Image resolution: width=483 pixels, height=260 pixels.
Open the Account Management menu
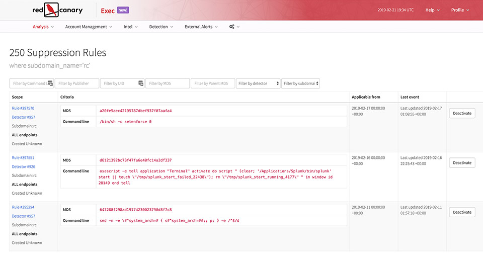click(x=89, y=27)
